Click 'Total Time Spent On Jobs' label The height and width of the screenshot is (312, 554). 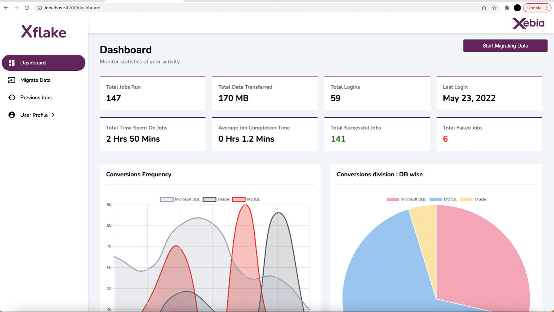(x=137, y=128)
